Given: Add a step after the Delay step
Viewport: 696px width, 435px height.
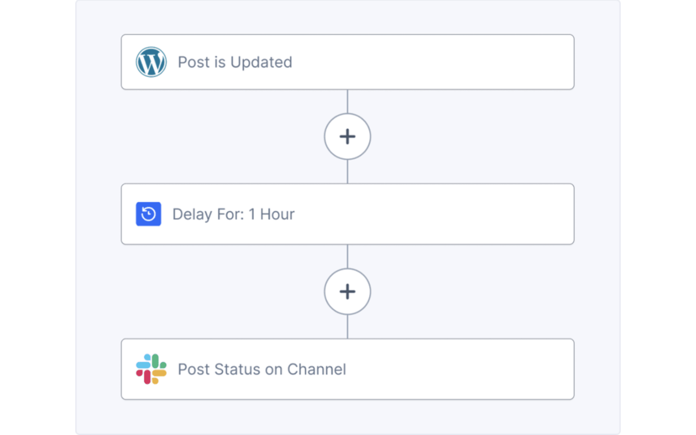Looking at the screenshot, I should [x=348, y=291].
